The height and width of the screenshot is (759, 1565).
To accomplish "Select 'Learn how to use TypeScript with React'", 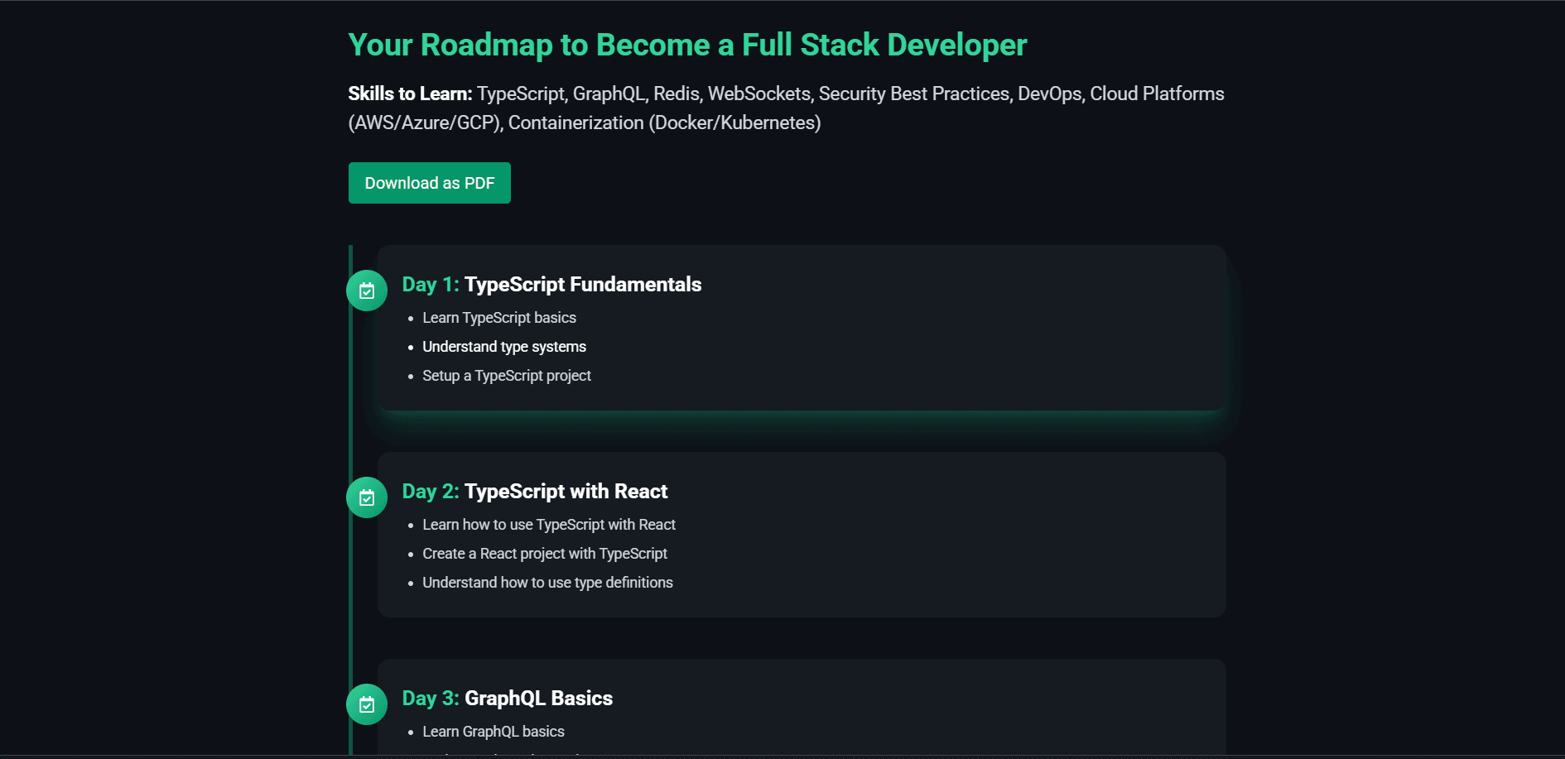I will coord(548,525).
